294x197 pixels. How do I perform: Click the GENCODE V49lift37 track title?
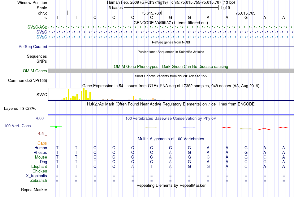(x=171, y=23)
